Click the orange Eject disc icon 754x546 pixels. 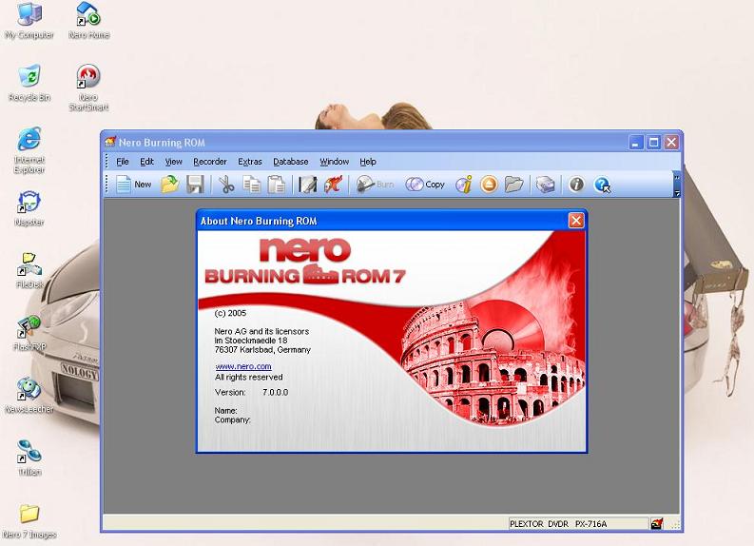click(489, 185)
